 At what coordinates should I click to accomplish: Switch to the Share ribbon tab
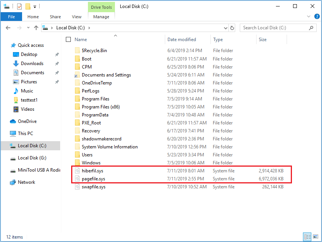click(x=55, y=17)
